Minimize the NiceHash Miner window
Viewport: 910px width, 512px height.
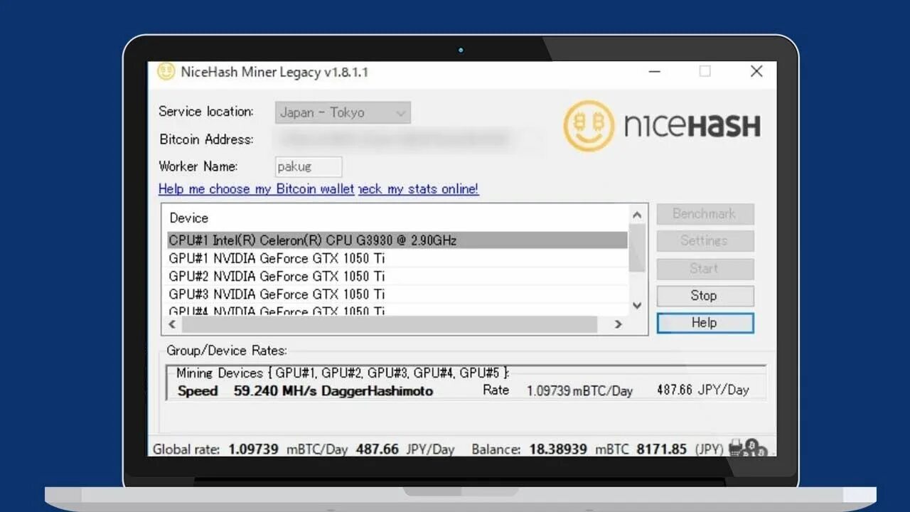[655, 71]
